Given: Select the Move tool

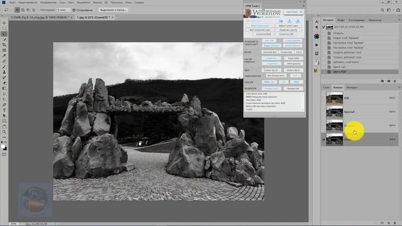Looking at the screenshot, I should [4, 23].
